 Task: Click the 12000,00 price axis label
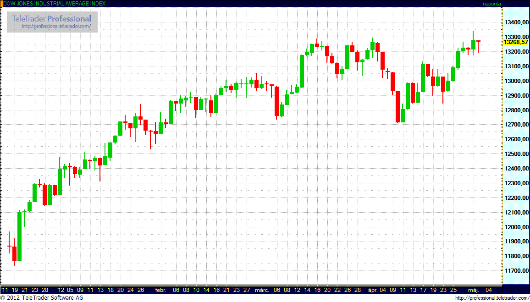[x=517, y=227]
